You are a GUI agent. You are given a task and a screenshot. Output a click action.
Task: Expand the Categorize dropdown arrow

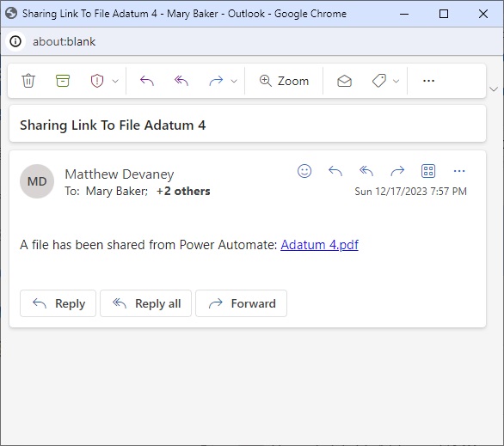click(x=396, y=81)
